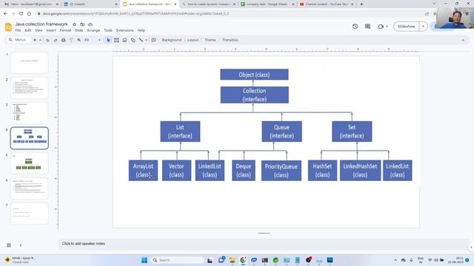Viewport: 474px width, 266px height.
Task: Select the PriorityQueue (class) box
Action: 281,171
